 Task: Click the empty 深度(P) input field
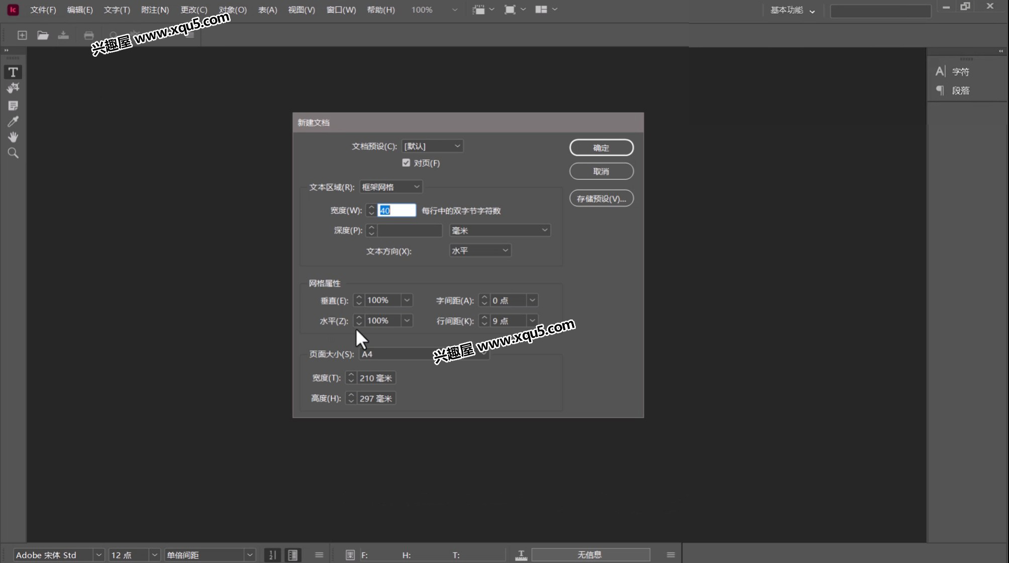(x=410, y=230)
